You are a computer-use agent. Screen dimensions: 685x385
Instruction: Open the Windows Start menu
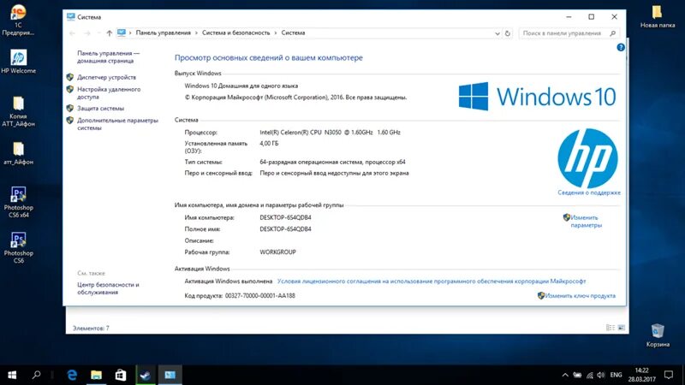[x=12, y=375]
